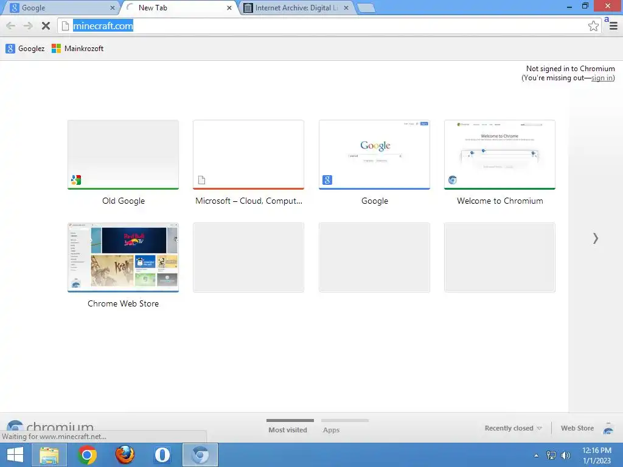Open the Microsoft – Cloud thumbnail
The image size is (623, 467).
coord(249,154)
